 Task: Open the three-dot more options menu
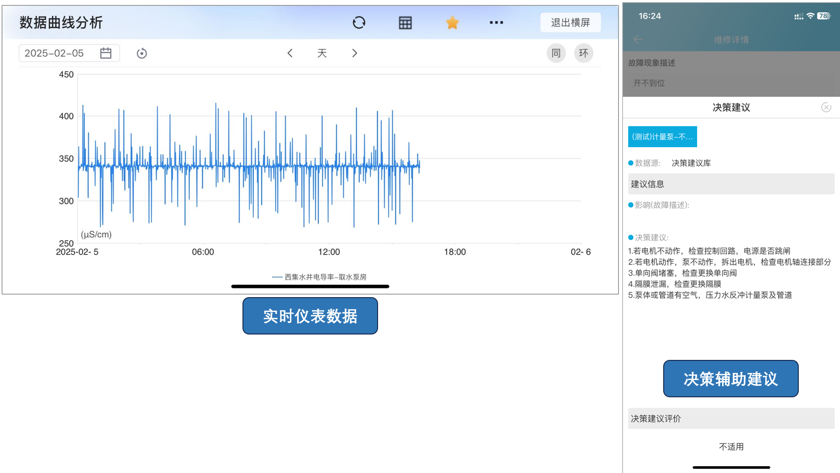coord(496,23)
